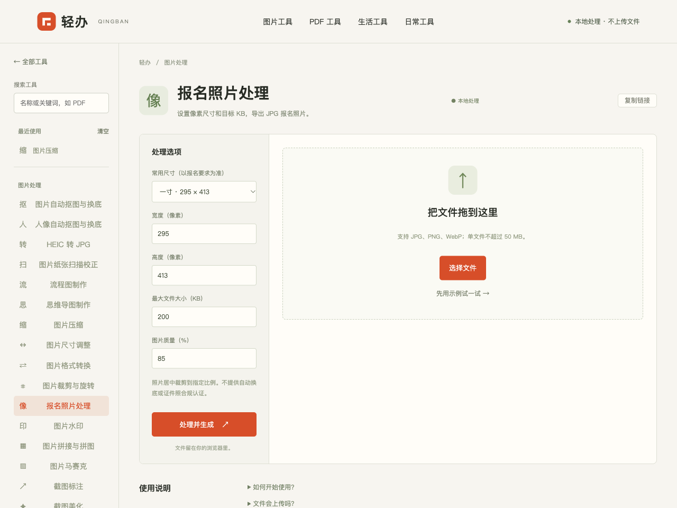Click the 高度 (像素) input field

[x=204, y=275]
